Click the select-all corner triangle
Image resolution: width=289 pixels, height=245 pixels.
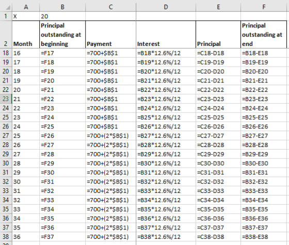tap(8, 8)
